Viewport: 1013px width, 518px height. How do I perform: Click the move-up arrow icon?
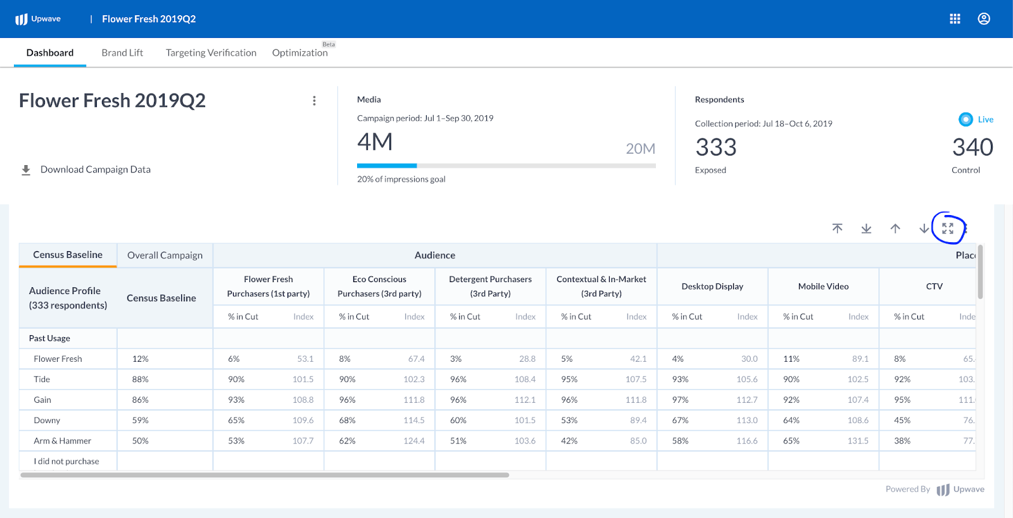point(895,228)
